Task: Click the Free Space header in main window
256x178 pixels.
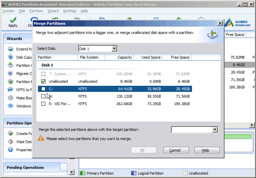Action: [235, 35]
